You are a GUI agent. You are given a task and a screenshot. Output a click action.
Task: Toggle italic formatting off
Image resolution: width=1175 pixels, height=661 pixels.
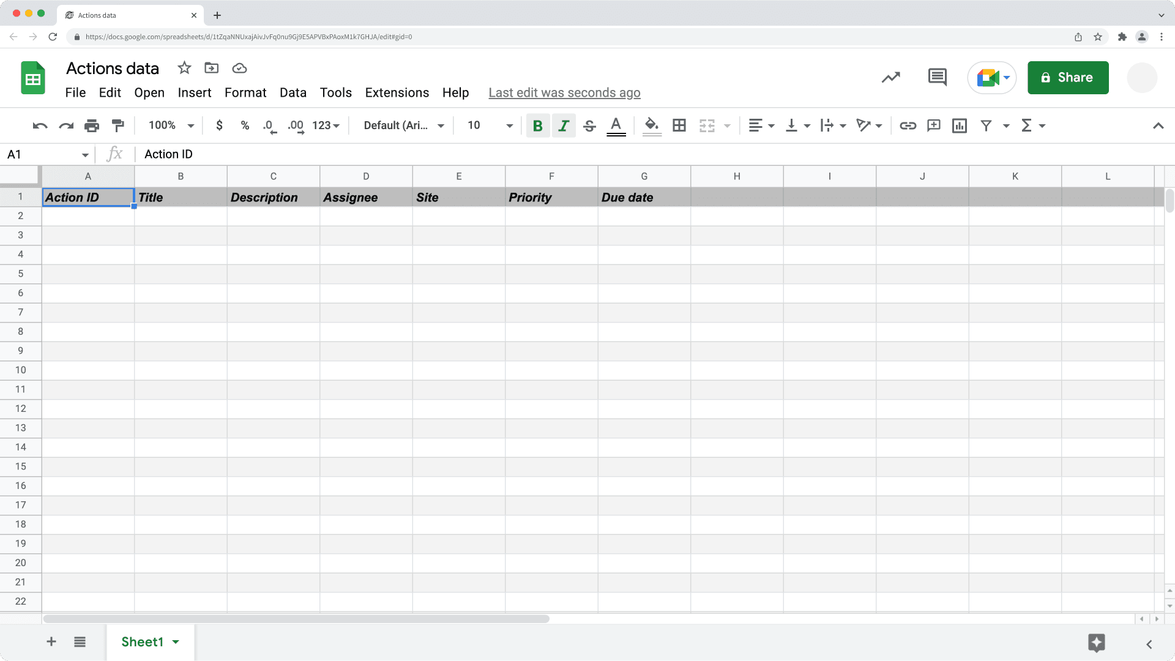pos(563,125)
